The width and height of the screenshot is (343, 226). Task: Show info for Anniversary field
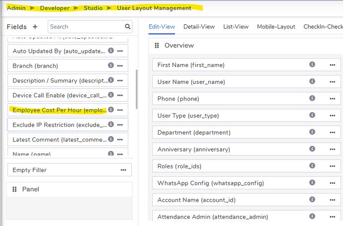312,149
